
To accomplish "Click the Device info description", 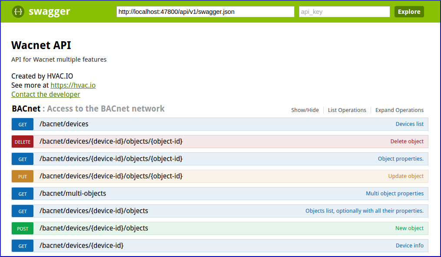I will (x=409, y=245).
